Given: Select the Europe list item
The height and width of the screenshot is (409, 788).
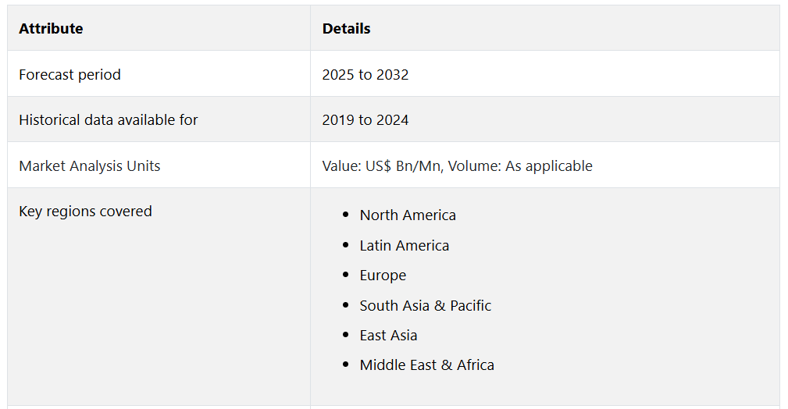Looking at the screenshot, I should [x=383, y=276].
